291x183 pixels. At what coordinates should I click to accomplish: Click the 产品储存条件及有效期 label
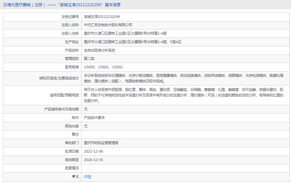pyautogui.click(x=62, y=109)
